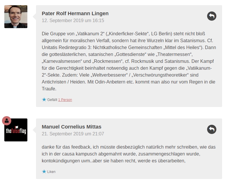Screen dimensions: 227x183
Task: Open timestamp "21. September 2019 um 21:07"
Action: point(73,134)
